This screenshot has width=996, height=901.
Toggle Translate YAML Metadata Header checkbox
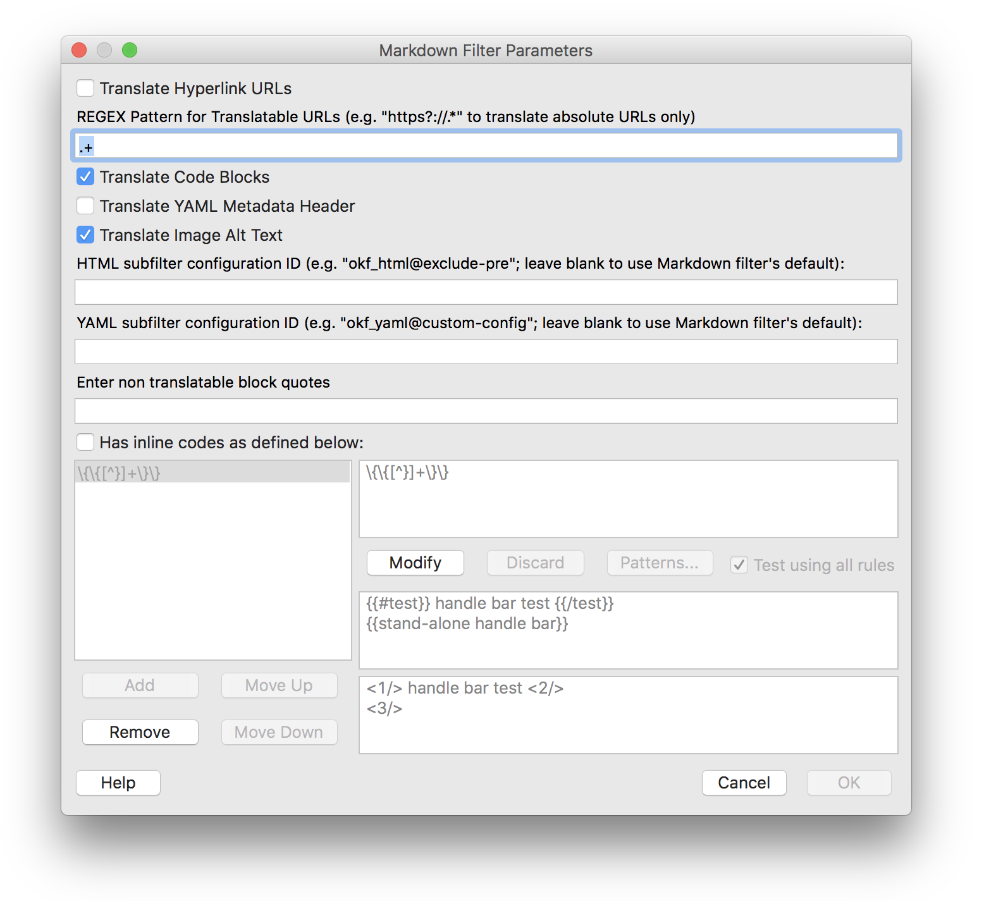click(85, 206)
